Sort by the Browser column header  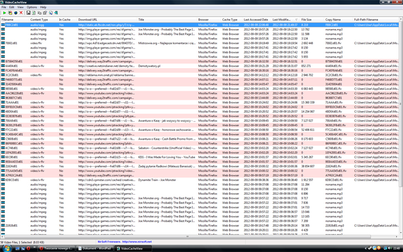click(209, 20)
